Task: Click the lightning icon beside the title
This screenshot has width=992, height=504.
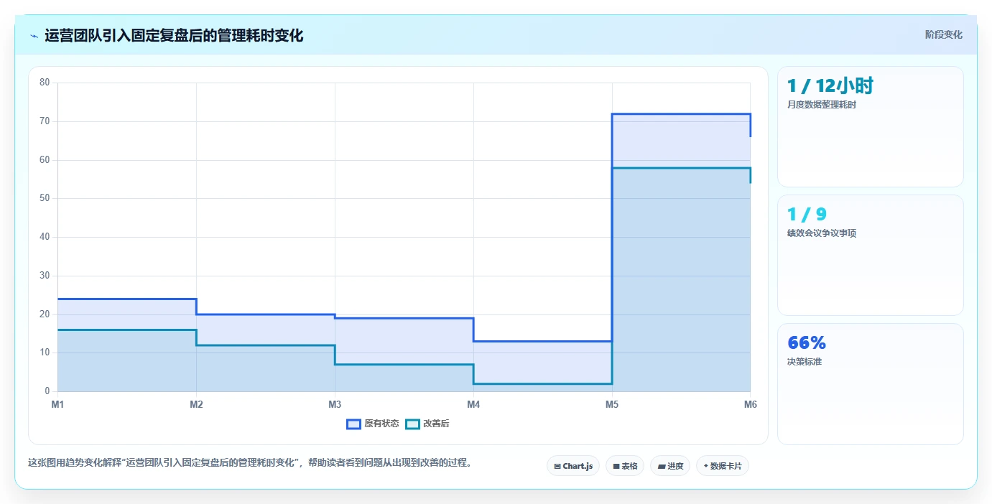Action: coord(34,36)
